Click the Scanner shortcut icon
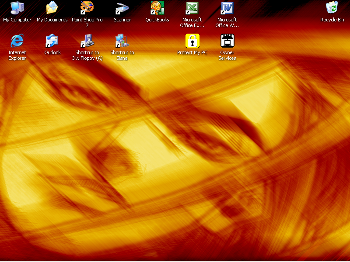Image resolution: width=350 pixels, height=262 pixels. 122,8
